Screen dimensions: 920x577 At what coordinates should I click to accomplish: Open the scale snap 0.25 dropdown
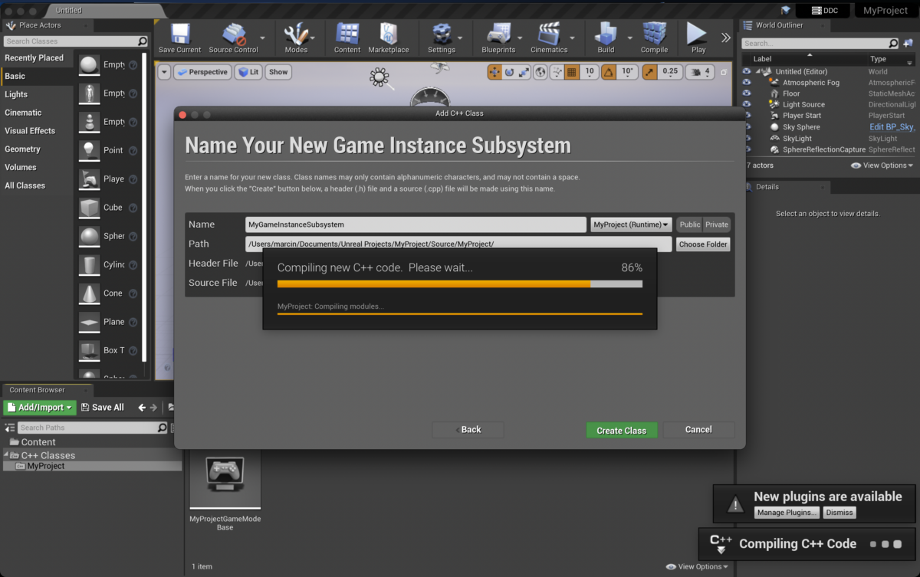click(670, 72)
